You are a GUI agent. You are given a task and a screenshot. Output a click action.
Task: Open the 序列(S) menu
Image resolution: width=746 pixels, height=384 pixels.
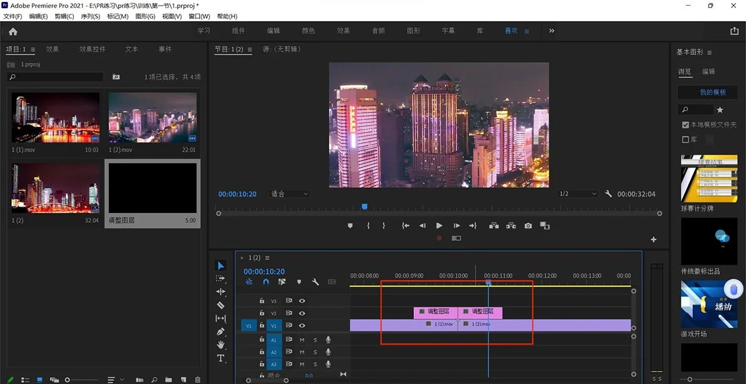[90, 16]
